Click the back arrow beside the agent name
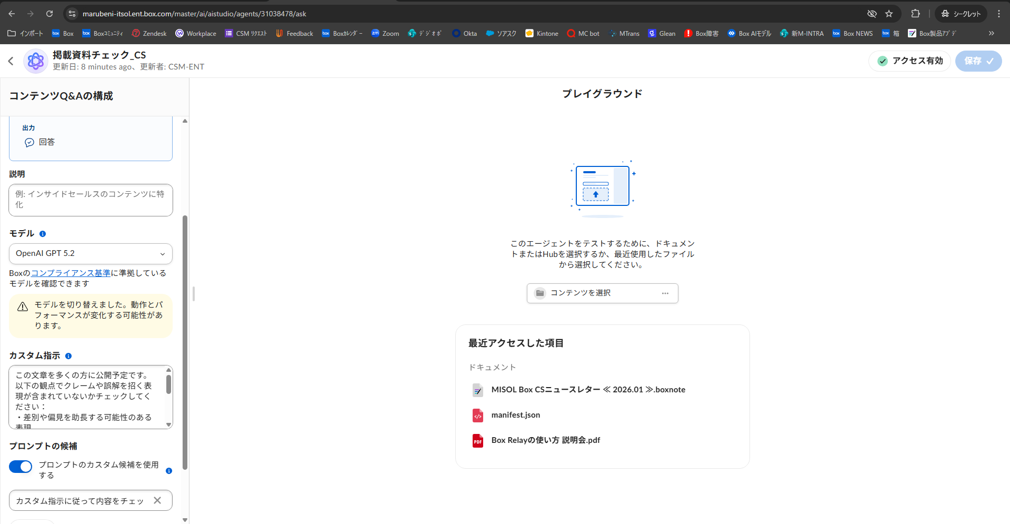 coord(11,61)
